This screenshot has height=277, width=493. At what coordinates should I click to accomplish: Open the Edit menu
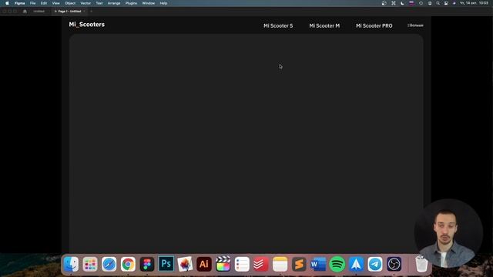[x=44, y=3]
